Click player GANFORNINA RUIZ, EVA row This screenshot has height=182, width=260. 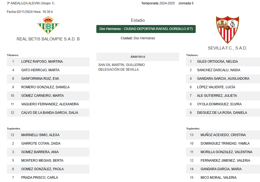pyautogui.click(x=48, y=79)
